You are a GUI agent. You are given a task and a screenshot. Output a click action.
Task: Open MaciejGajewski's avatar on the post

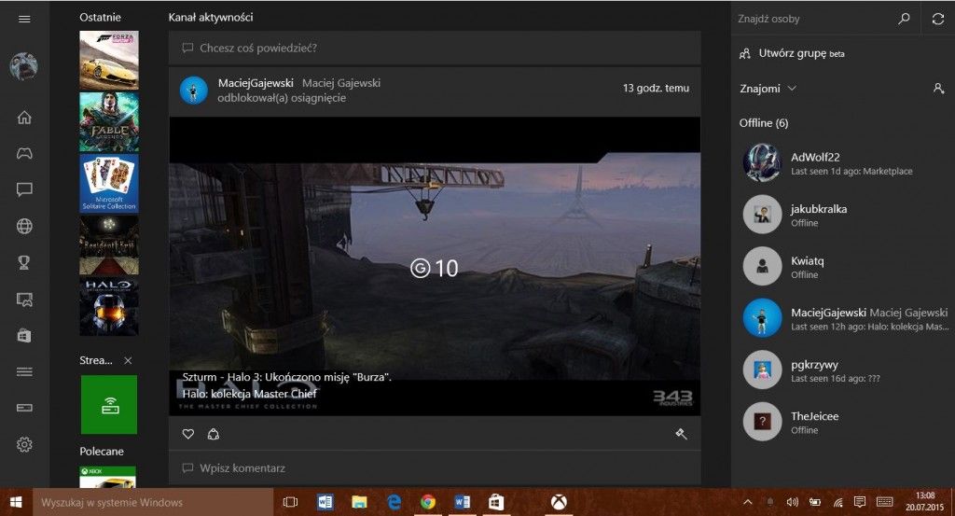[194, 91]
